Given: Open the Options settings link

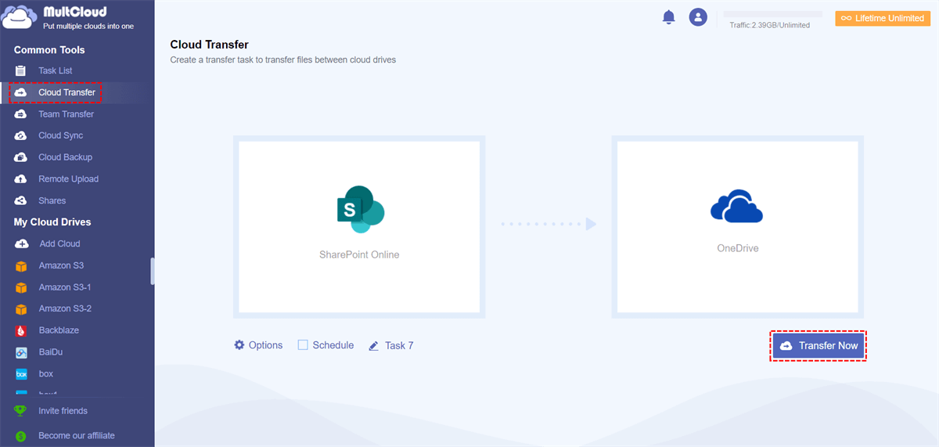Looking at the screenshot, I should point(258,345).
